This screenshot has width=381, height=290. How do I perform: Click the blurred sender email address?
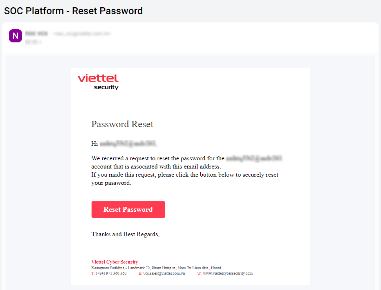click(x=82, y=34)
